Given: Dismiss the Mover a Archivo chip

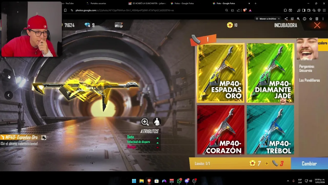Looking at the screenshot, I should tap(279, 19).
